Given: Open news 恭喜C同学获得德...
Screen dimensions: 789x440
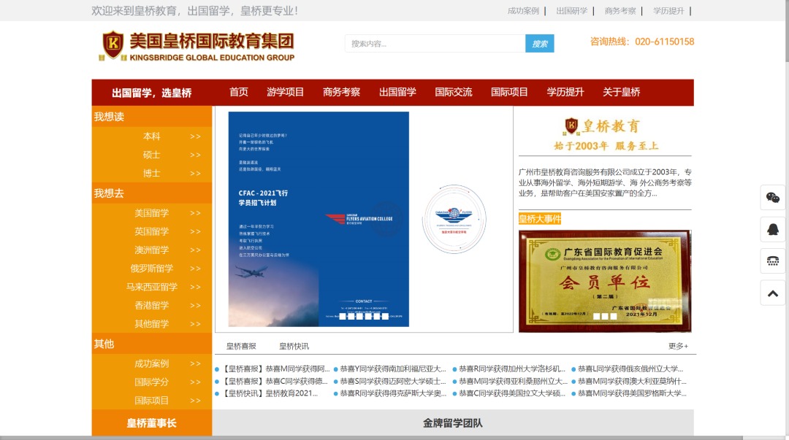Looking at the screenshot, I should click(275, 381).
